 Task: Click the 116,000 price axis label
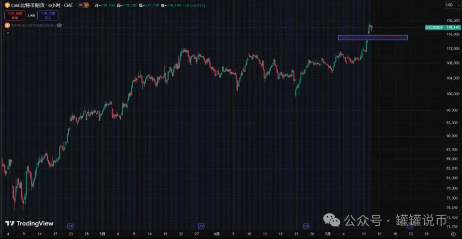point(453,35)
